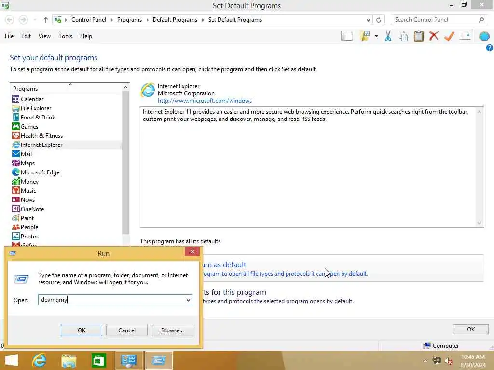Open the Tools menu
Screen dimensions: 494x370
65,36
